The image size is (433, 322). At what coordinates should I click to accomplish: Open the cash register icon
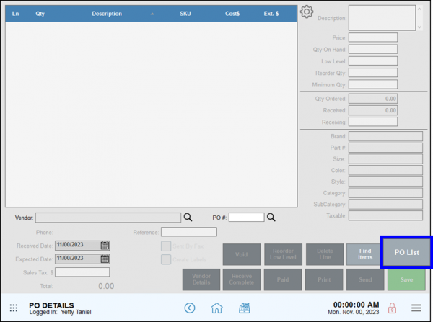pyautogui.click(x=245, y=308)
